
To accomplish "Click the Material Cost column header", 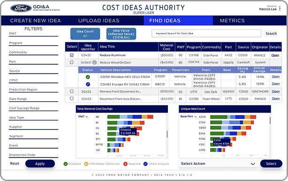I will point(167,47).
